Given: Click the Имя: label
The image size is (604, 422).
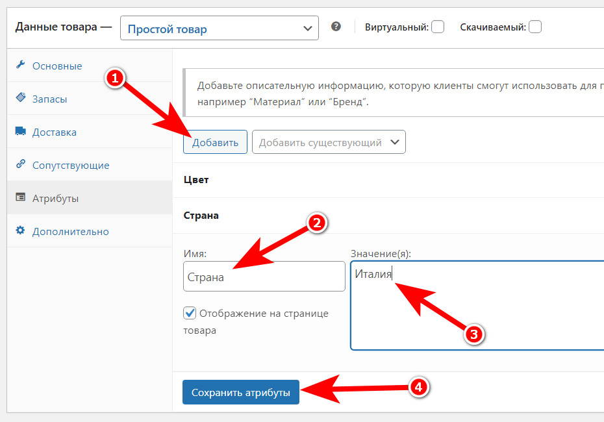Looking at the screenshot, I should (195, 254).
